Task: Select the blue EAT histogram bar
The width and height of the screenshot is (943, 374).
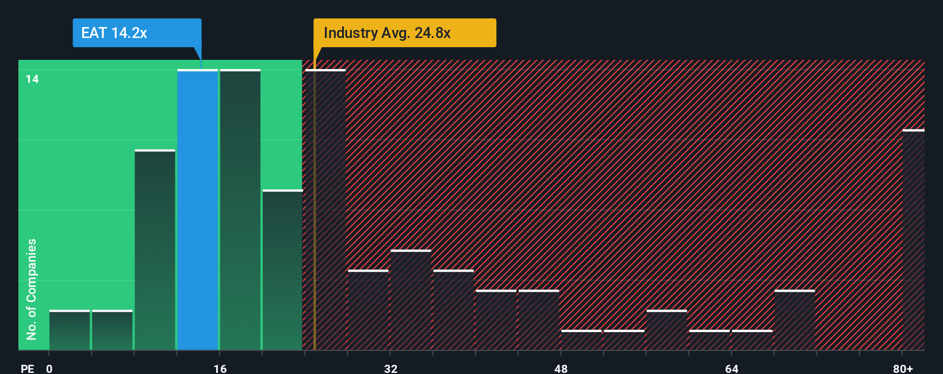Action: tap(198, 209)
